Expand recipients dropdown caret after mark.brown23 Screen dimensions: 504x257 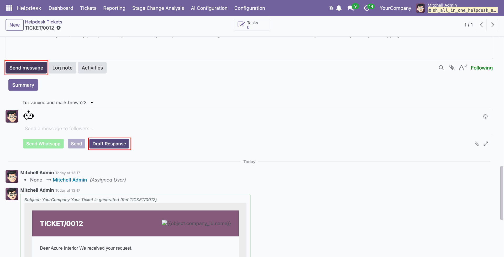pyautogui.click(x=92, y=103)
